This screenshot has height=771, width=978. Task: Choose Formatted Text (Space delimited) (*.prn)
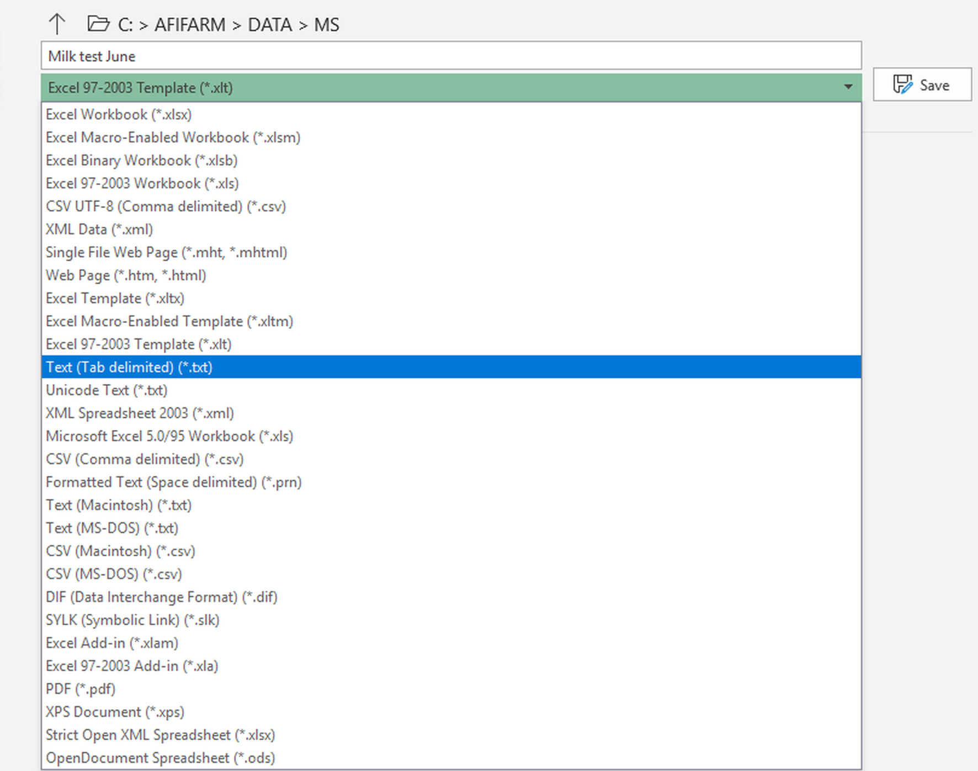173,482
